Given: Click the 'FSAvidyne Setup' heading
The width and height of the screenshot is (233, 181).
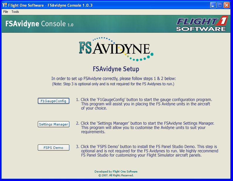Looking at the screenshot, I should tap(116, 69).
